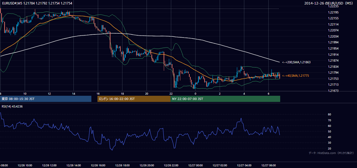Click hour label 18 under price chart
The width and height of the screenshot is (357, 168).
(122, 94)
